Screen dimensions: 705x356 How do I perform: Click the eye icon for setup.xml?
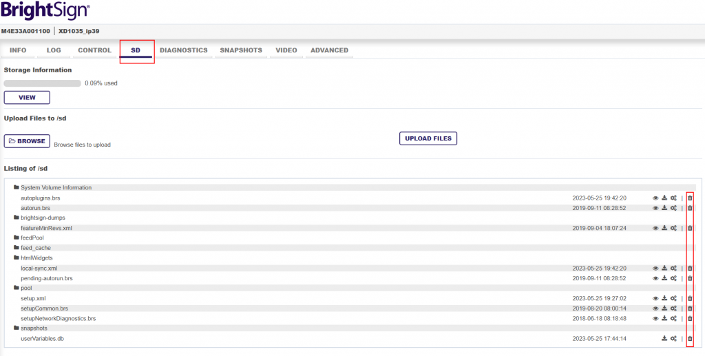click(x=655, y=298)
